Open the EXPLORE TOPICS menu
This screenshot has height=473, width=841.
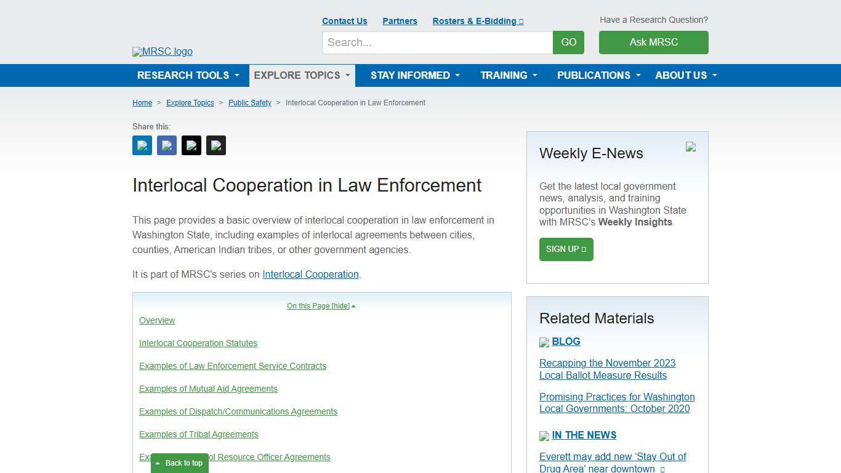click(x=301, y=75)
